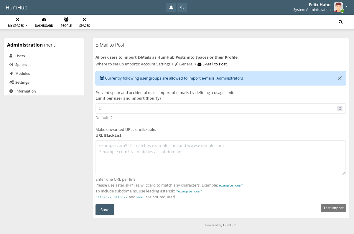
Task: Focus the hourly limit number field
Action: click(x=215, y=108)
